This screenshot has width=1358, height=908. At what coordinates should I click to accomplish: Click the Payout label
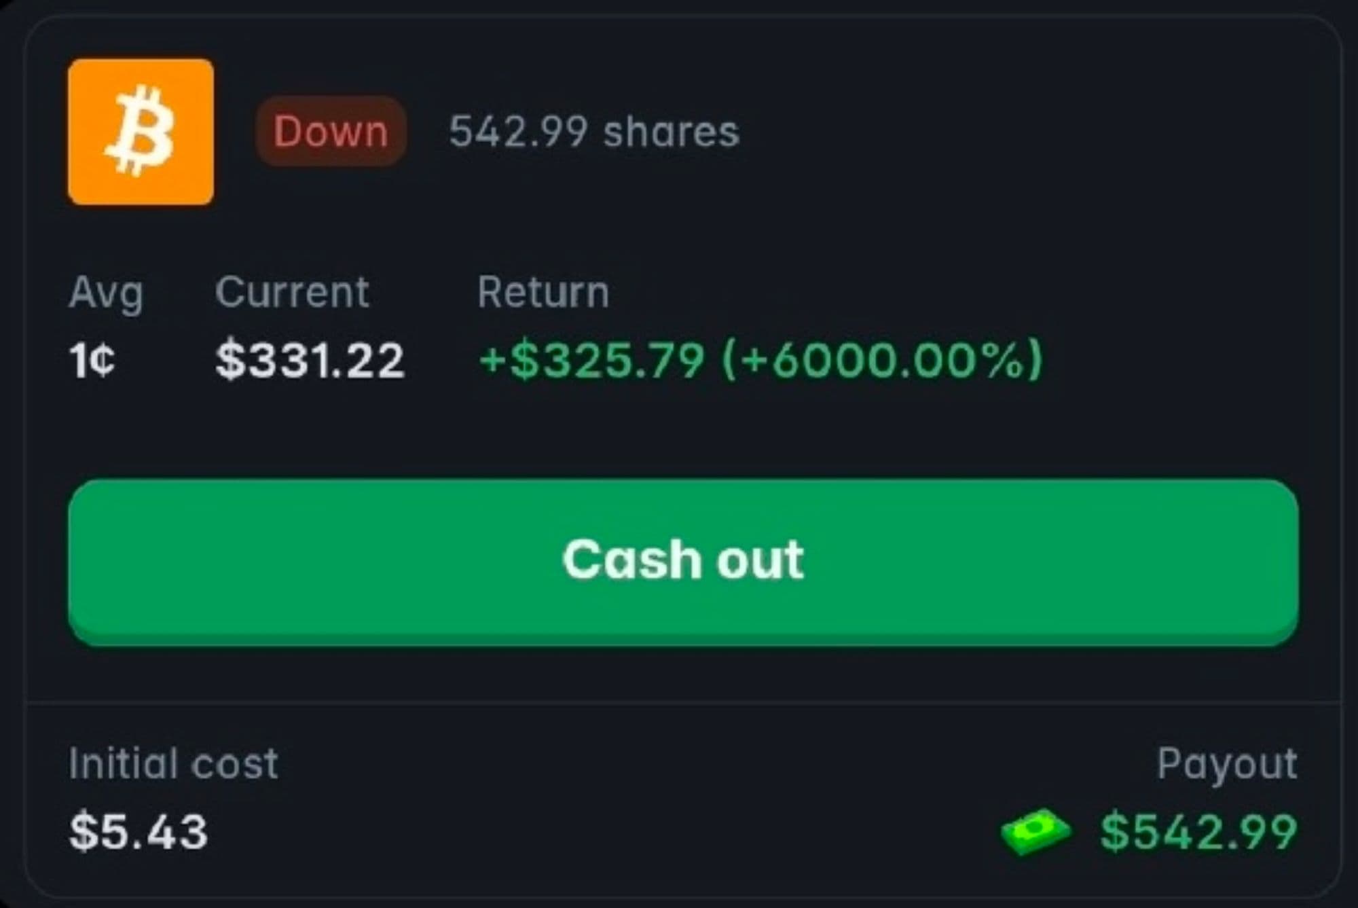[1226, 763]
